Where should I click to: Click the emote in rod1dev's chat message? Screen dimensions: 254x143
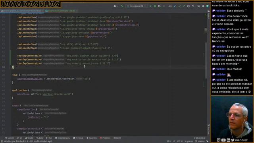(229, 75)
